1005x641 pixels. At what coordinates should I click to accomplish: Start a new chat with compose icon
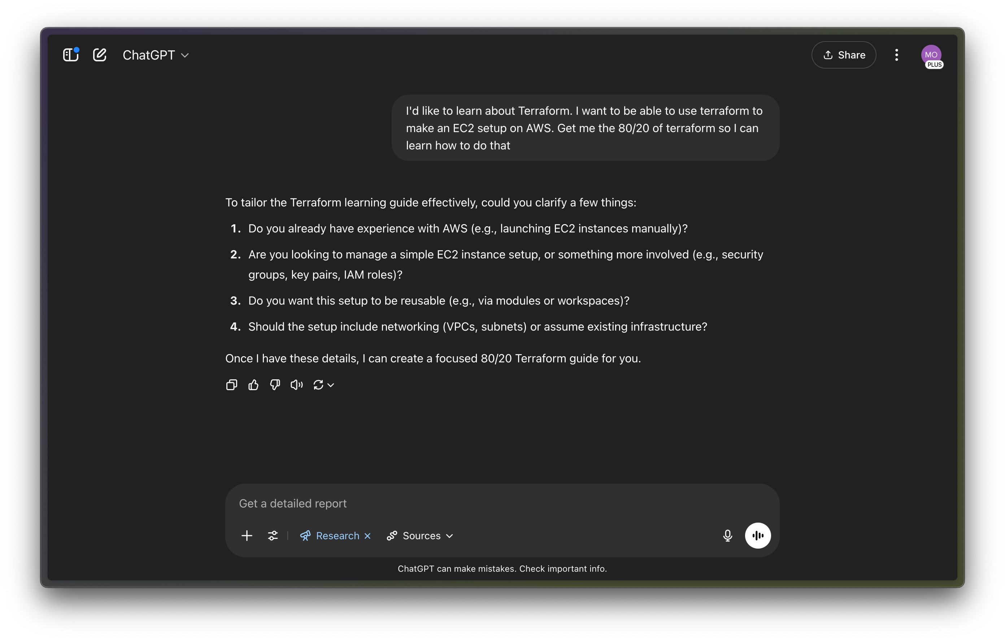pyautogui.click(x=99, y=55)
